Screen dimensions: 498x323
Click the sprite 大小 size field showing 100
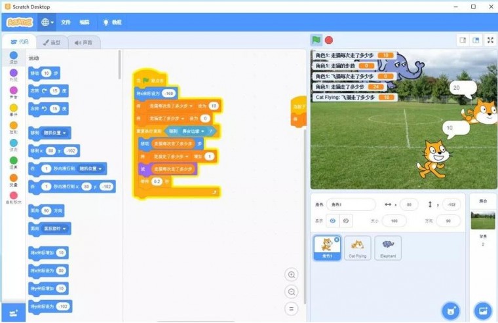pyautogui.click(x=394, y=221)
